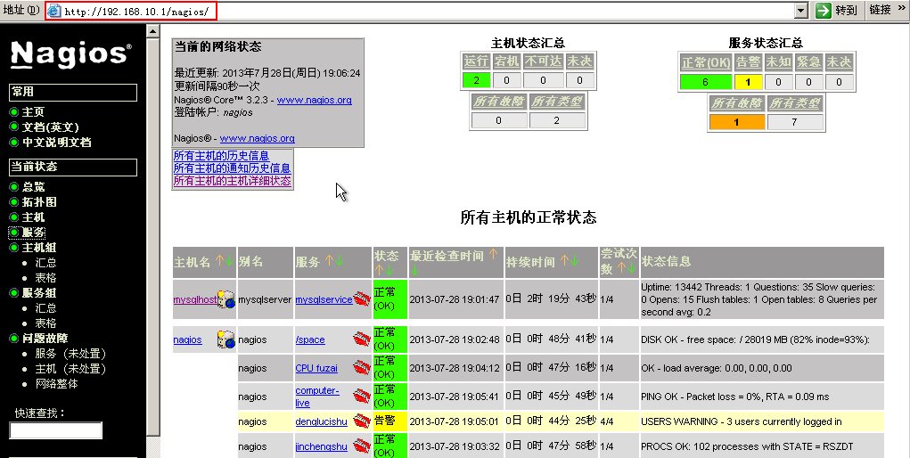Sort 主机名 column ascending with orange arrow
This screenshot has height=458, width=910.
pos(219,261)
